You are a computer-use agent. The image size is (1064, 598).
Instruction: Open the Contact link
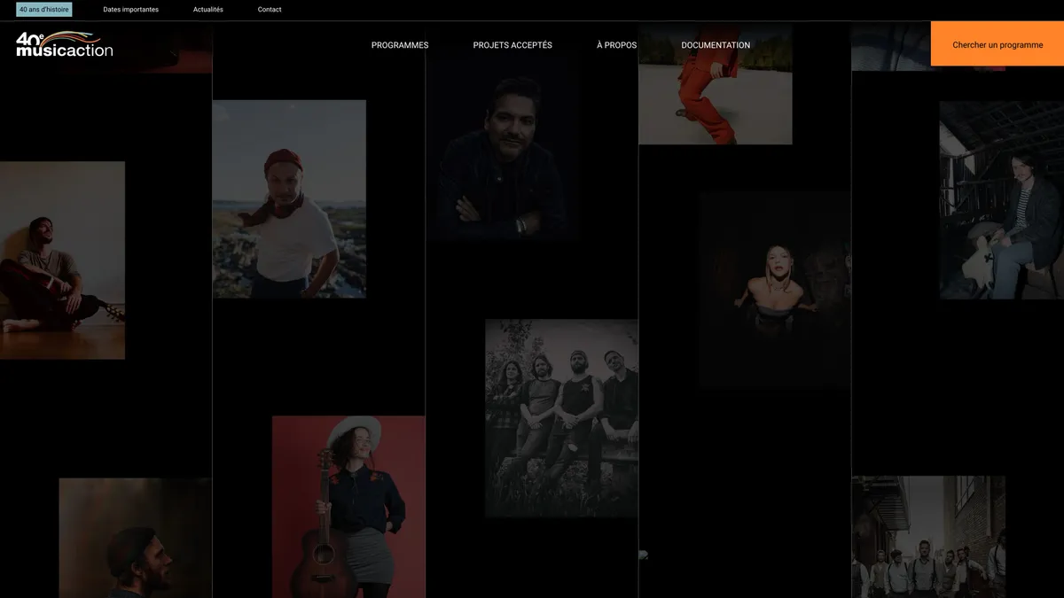coord(270,10)
